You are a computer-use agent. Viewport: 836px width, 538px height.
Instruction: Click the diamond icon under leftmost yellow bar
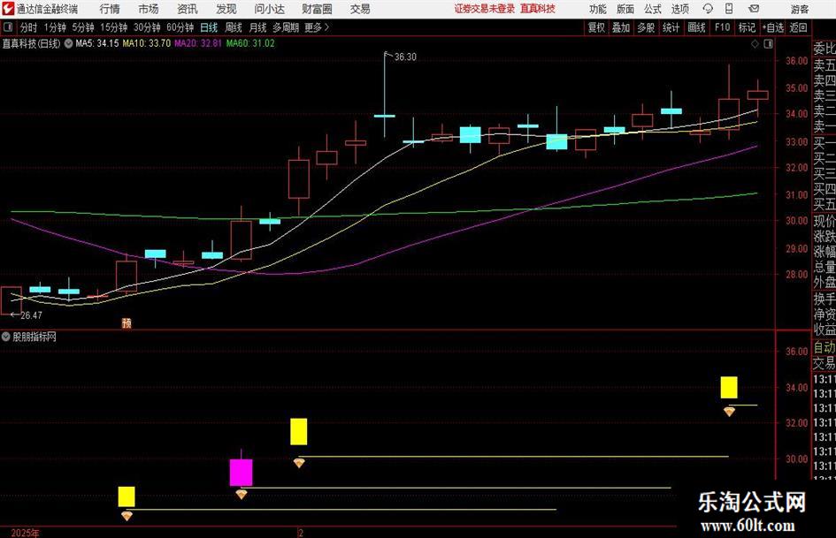pos(127,516)
